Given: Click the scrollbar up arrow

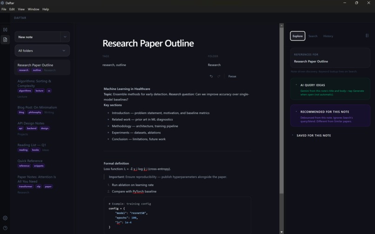Looking at the screenshot, I should [281, 25].
